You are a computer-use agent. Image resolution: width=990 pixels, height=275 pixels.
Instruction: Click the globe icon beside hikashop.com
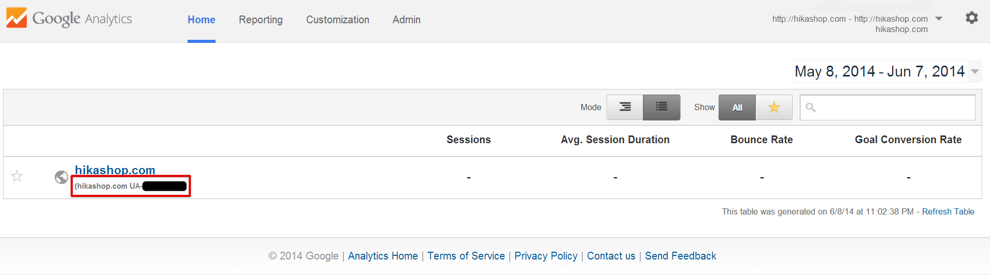tap(62, 177)
